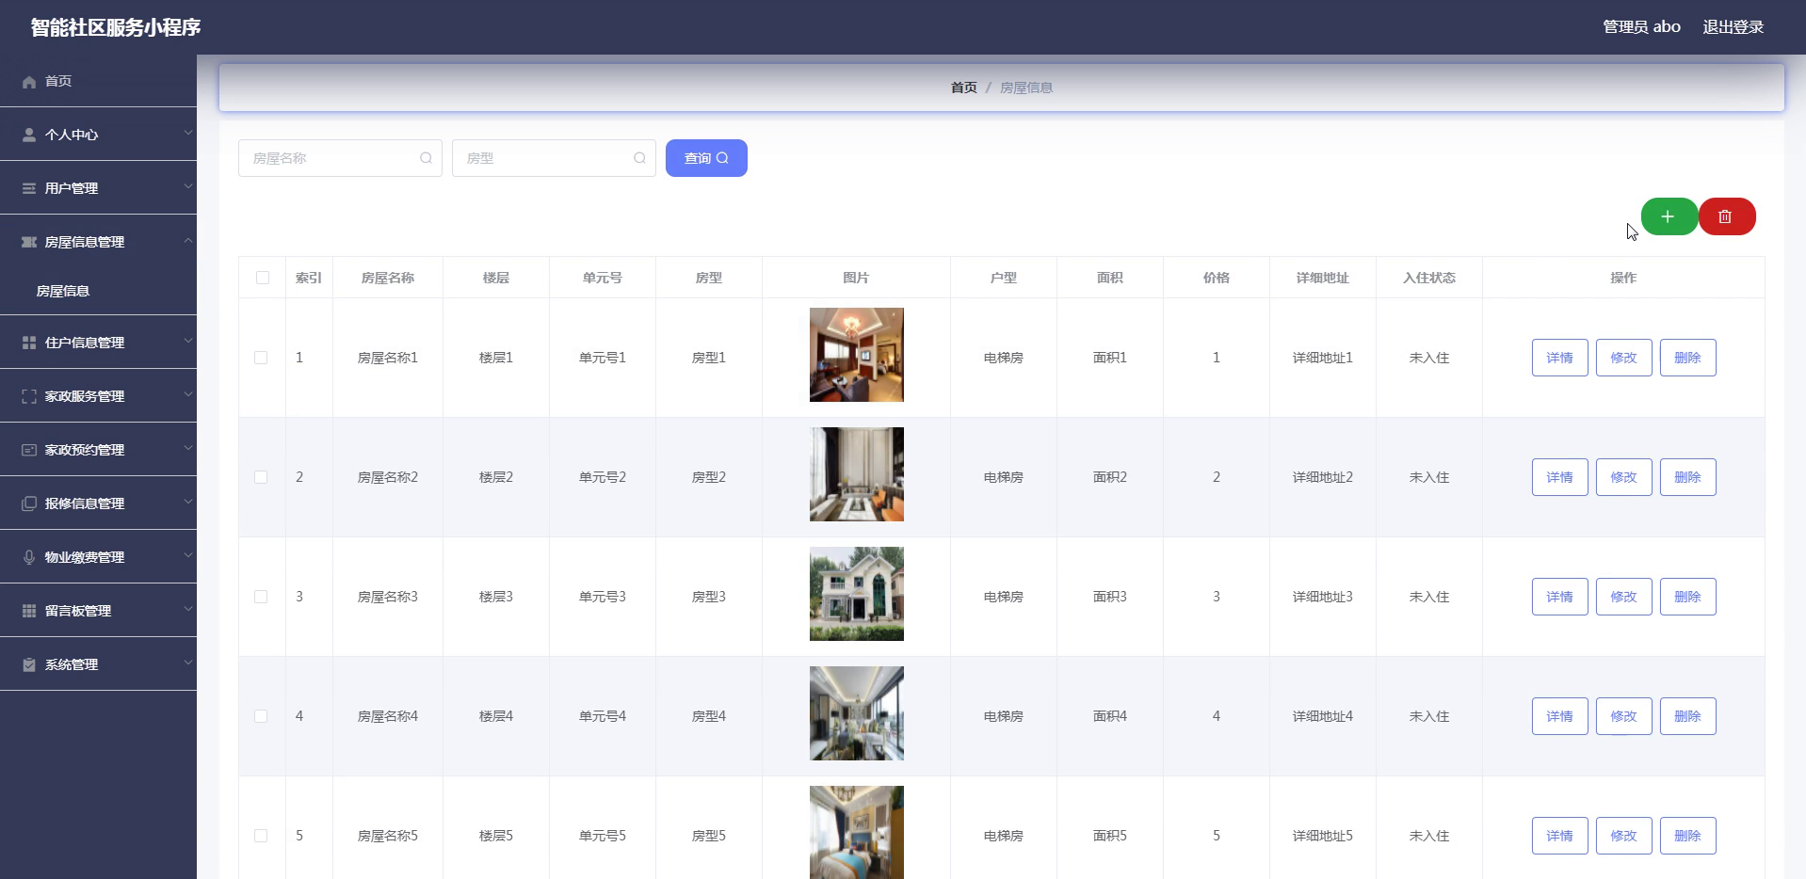Image resolution: width=1806 pixels, height=879 pixels.
Task: Click the clipboard icon for 系统管理
Action: tap(29, 665)
